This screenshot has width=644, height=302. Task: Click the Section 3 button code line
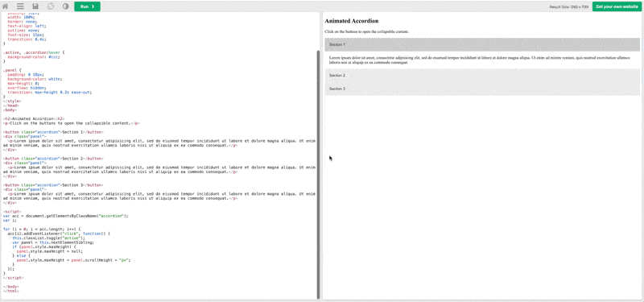coord(53,185)
